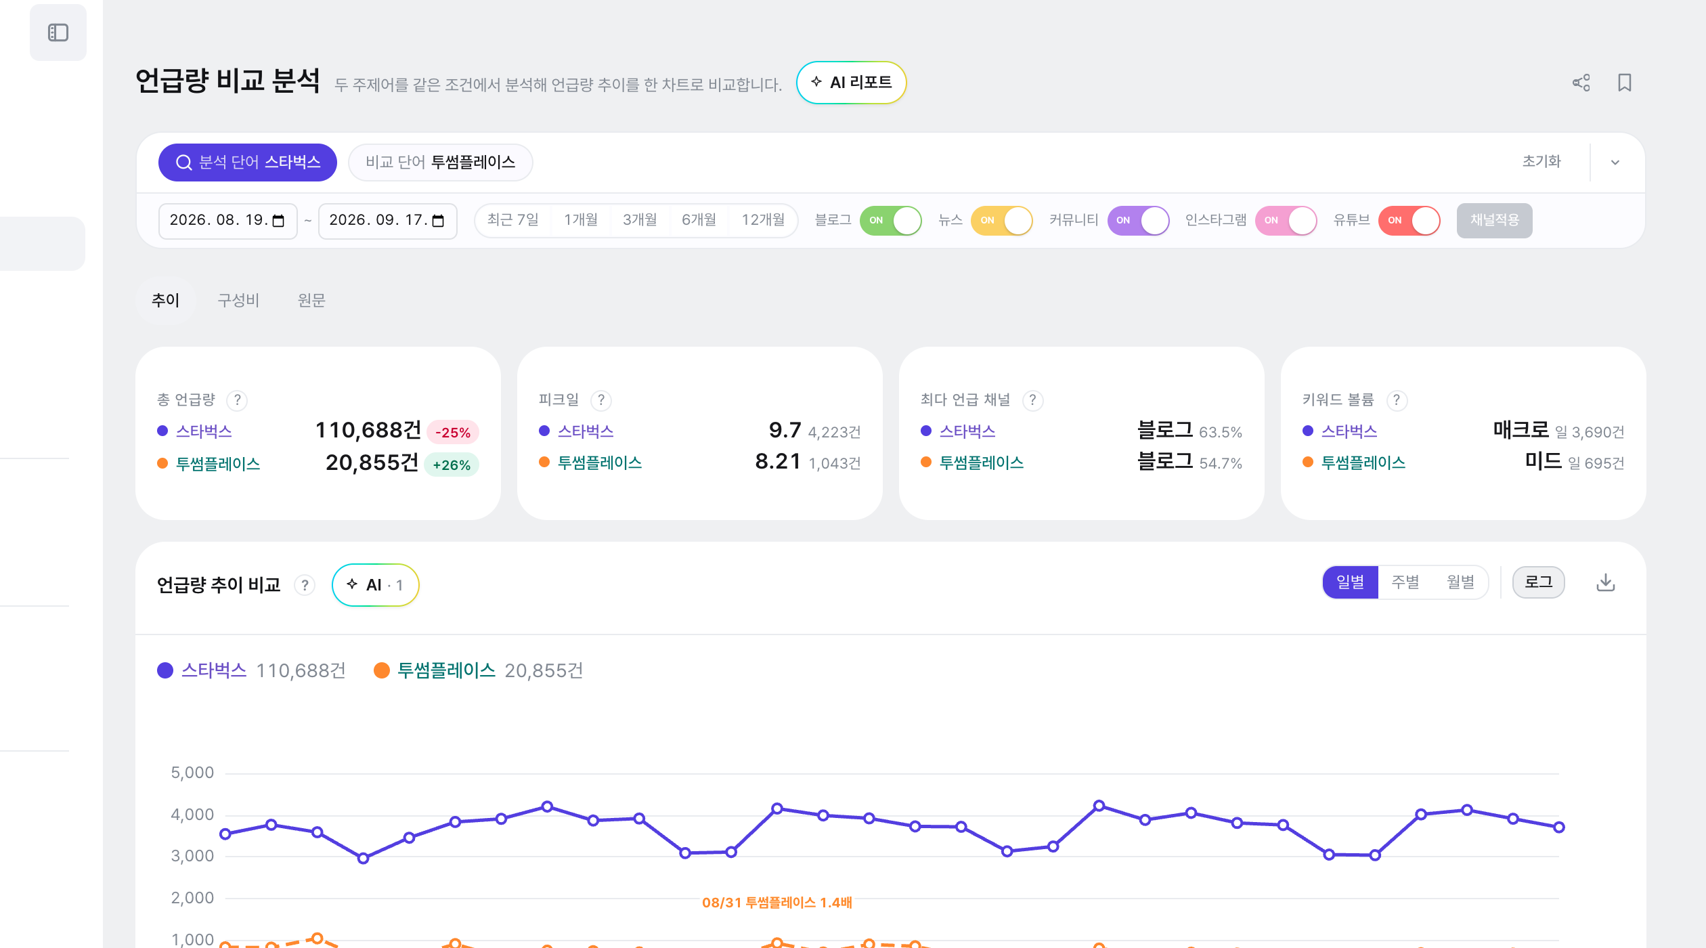
Task: Set range to 최근 7일
Action: [x=512, y=220]
